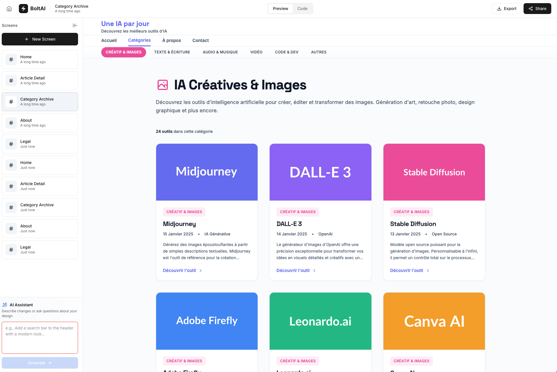Click the home icon in top bar
The height and width of the screenshot is (372, 557).
(x=9, y=9)
